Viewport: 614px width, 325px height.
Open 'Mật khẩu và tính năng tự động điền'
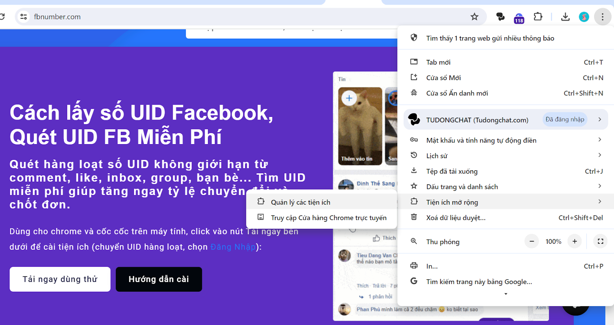coord(506,140)
